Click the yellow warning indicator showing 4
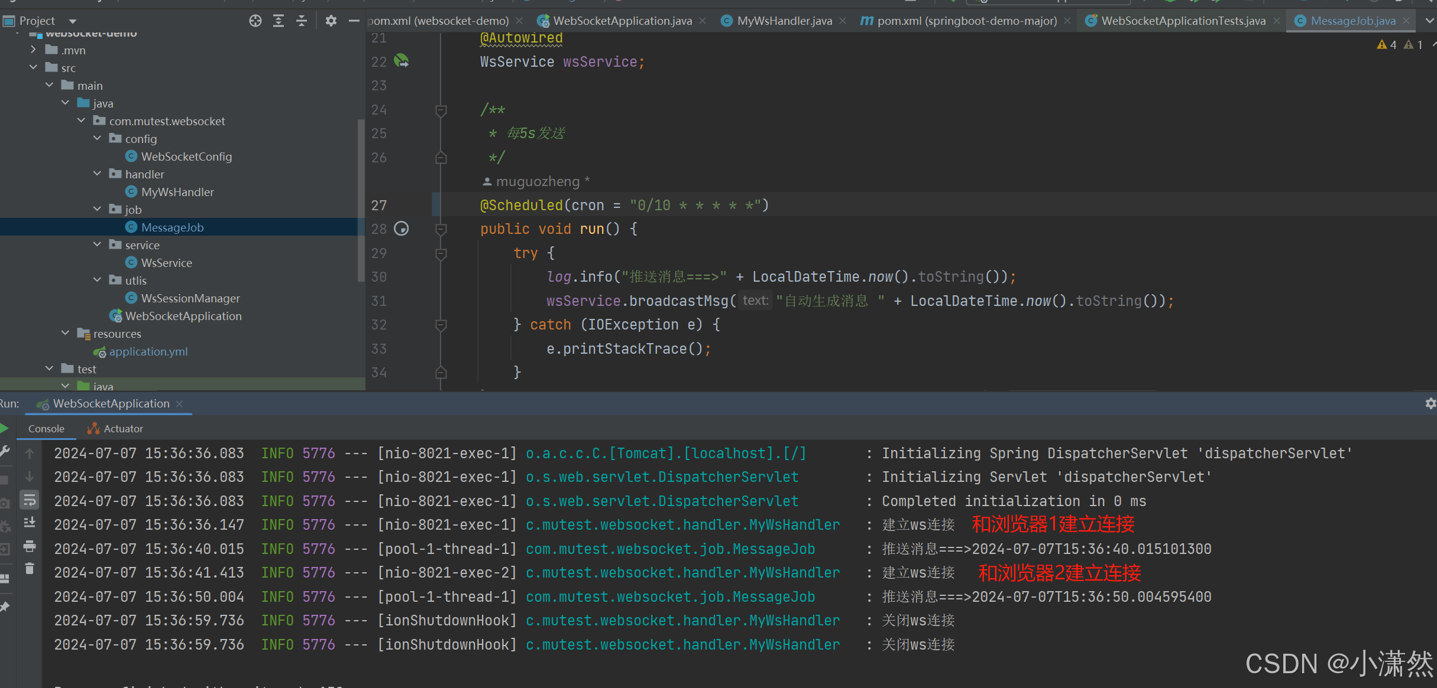This screenshot has width=1437, height=688. click(1386, 45)
